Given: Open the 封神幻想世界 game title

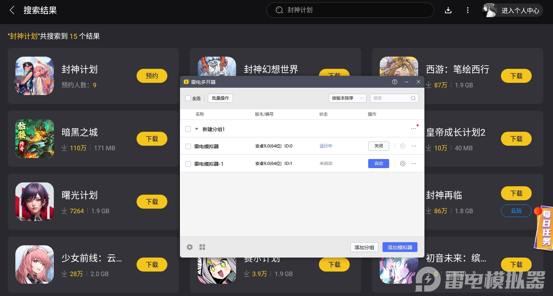Looking at the screenshot, I should [271, 70].
